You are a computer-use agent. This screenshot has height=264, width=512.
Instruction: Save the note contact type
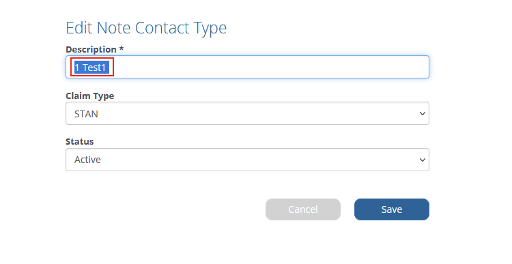[x=392, y=209]
